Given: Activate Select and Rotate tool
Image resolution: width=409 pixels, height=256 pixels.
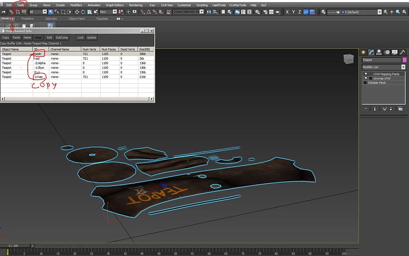Looking at the screenshot, I should pyautogui.click(x=83, y=12).
